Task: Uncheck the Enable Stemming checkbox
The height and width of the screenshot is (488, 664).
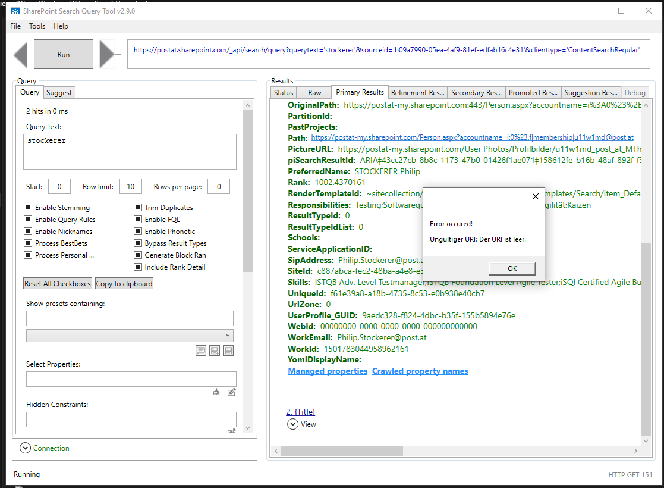Action: [27, 207]
